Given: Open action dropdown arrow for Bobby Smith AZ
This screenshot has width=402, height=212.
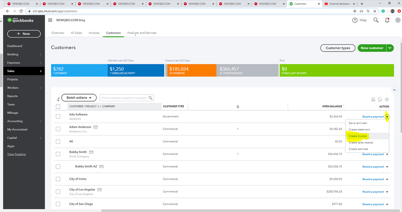Looking at the screenshot, I should (x=387, y=167).
